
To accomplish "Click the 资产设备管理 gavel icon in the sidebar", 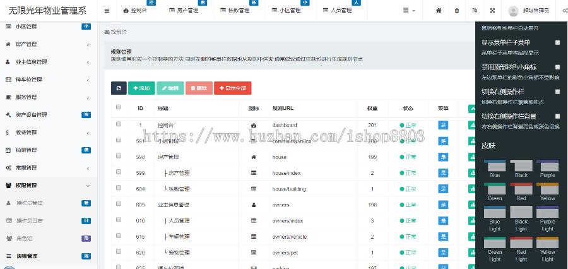I will (8, 115).
